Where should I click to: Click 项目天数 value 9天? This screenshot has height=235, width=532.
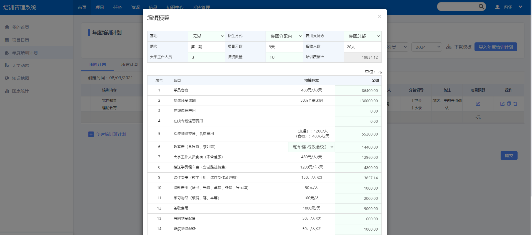(272, 47)
